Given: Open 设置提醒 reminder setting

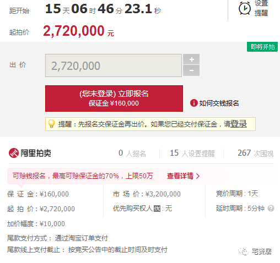Looking at the screenshot, I should [261, 8].
